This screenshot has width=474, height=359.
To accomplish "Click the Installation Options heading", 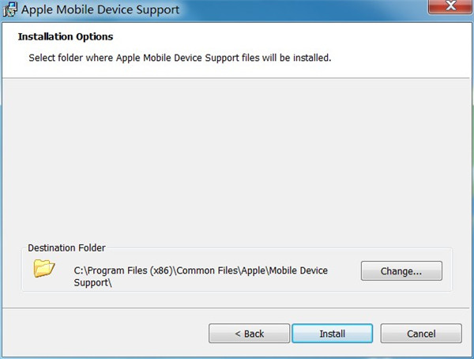I will click(x=65, y=37).
